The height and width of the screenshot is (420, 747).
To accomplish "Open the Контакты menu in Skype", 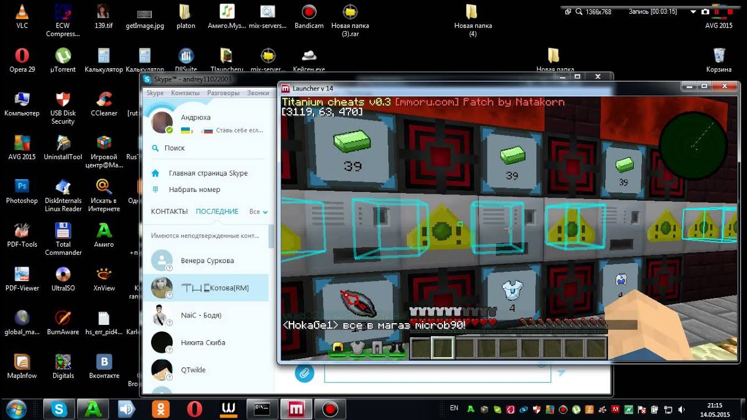I will [x=186, y=93].
